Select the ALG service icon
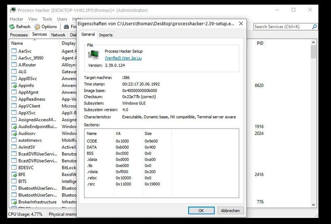 (14, 71)
